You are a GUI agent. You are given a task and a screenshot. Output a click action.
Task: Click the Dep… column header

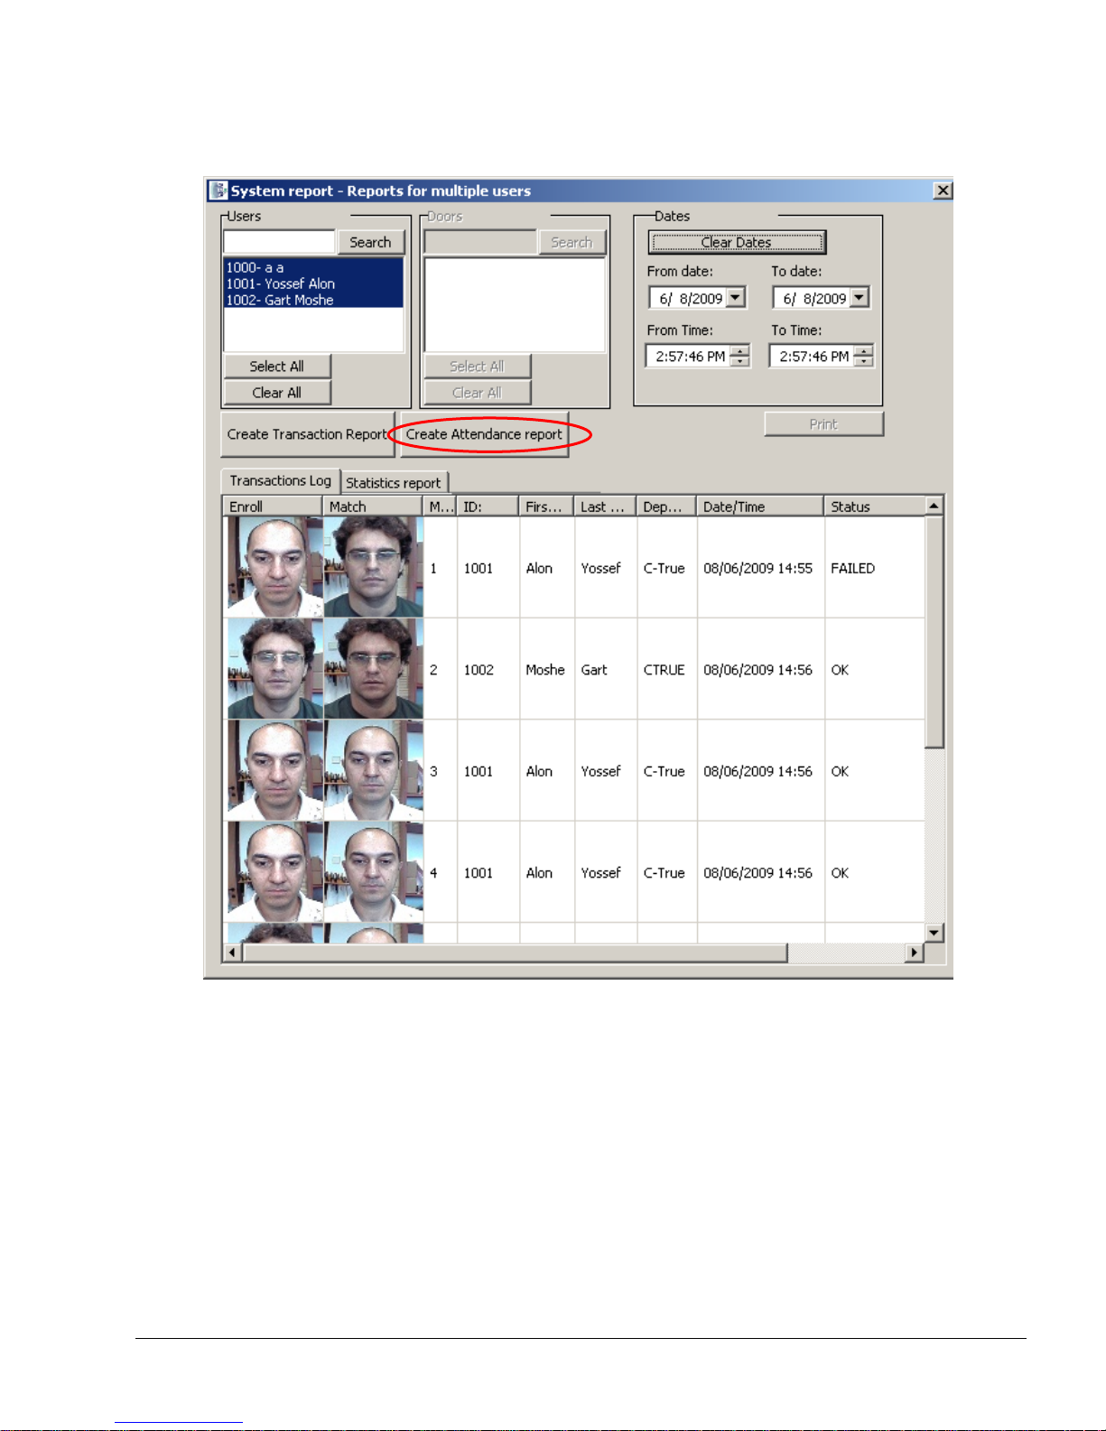click(666, 506)
